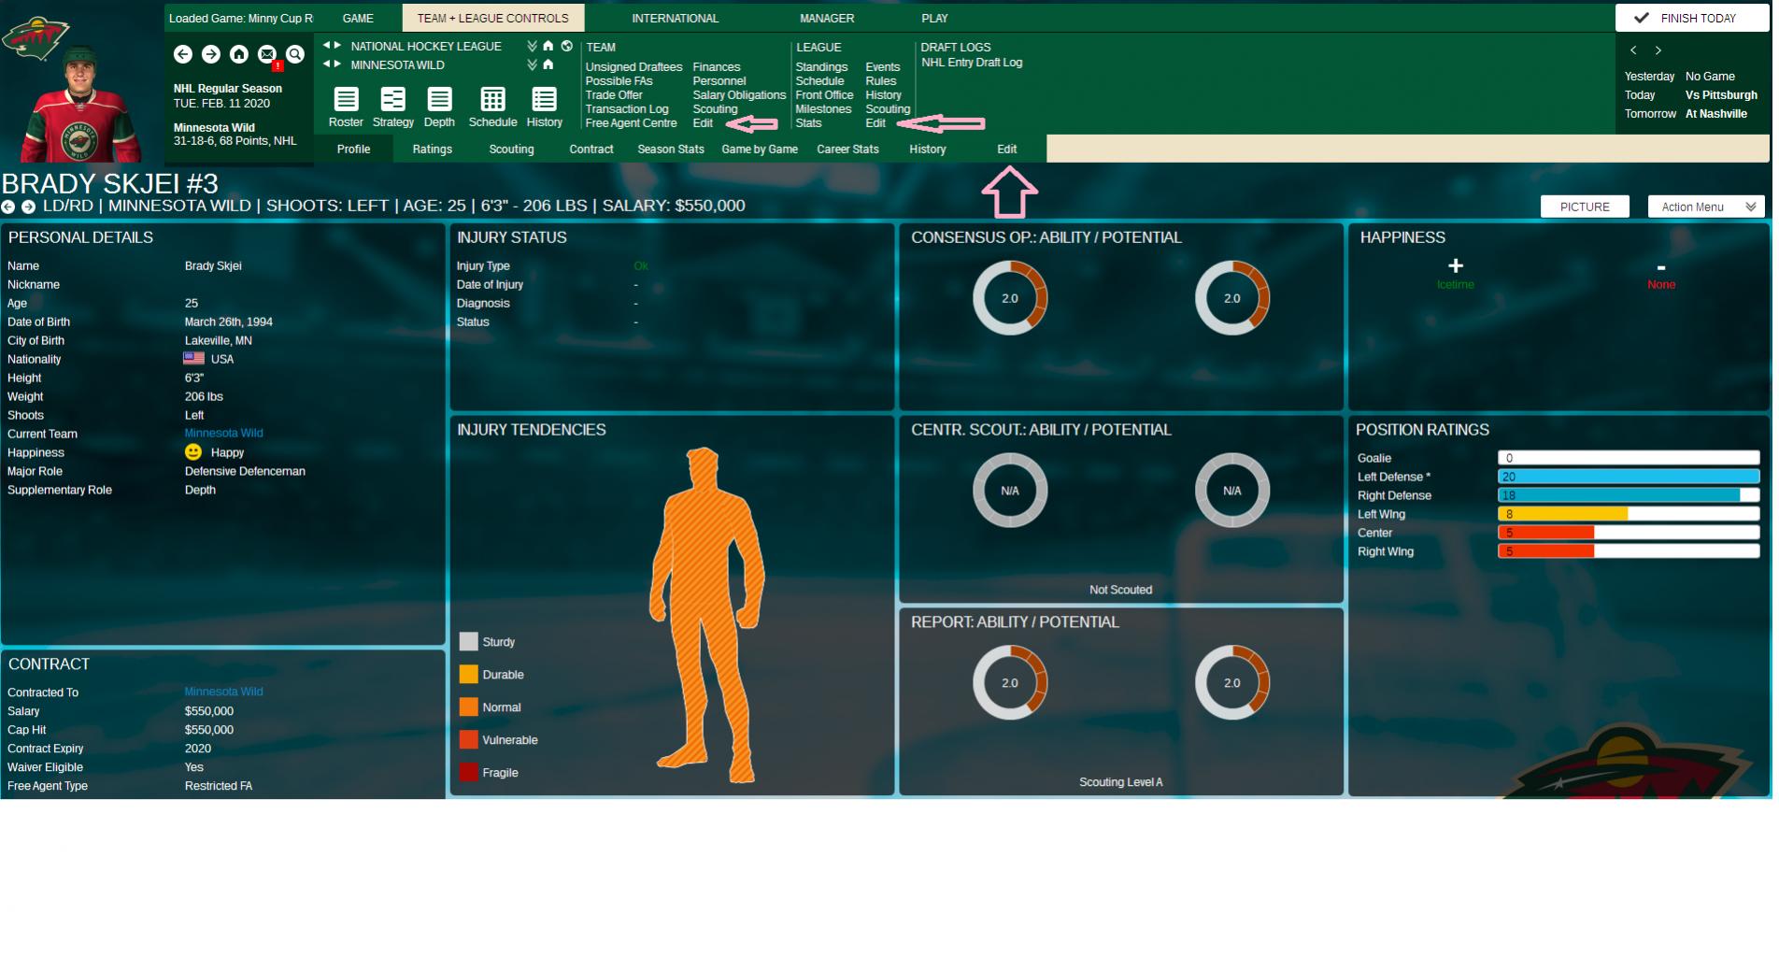Open league Rules link
The image size is (1779, 971).
coord(880,81)
